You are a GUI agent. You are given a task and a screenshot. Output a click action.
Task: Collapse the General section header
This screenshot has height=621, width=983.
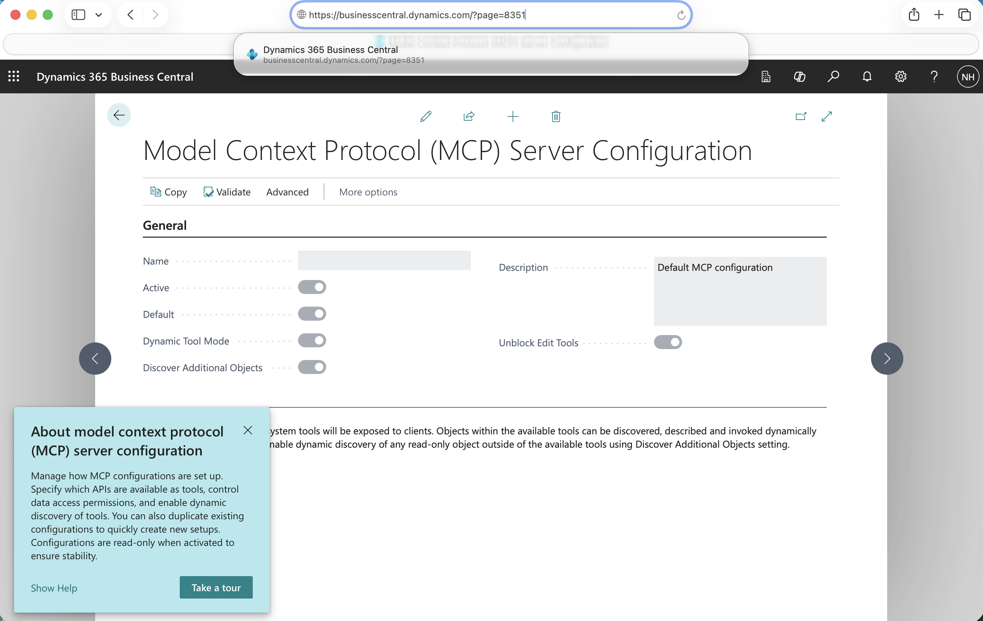pos(165,226)
